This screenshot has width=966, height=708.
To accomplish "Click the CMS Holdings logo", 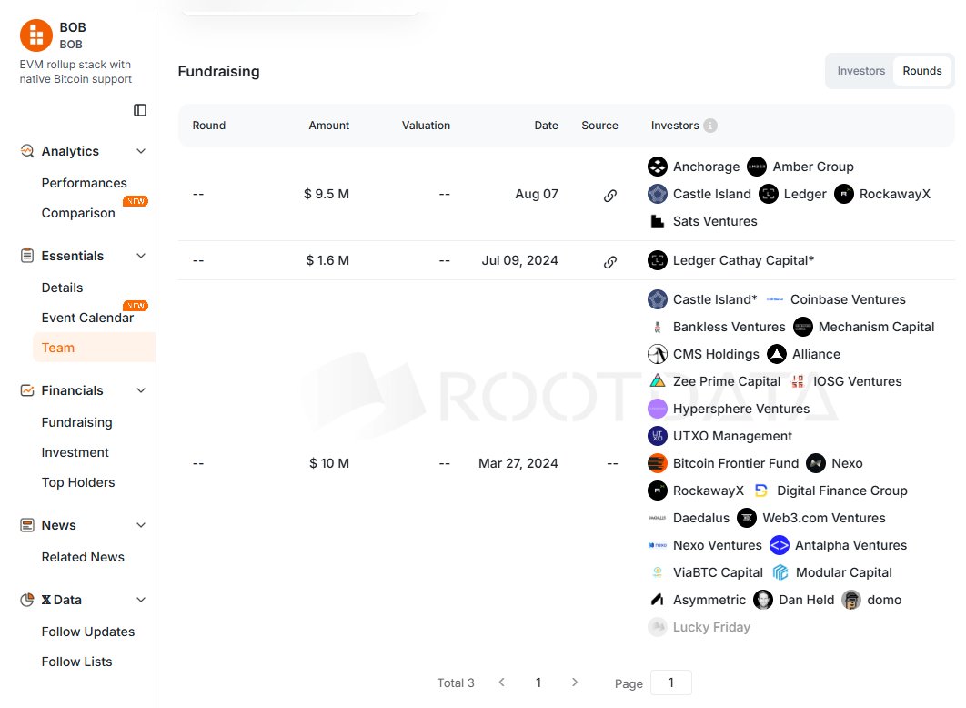I will click(x=658, y=354).
